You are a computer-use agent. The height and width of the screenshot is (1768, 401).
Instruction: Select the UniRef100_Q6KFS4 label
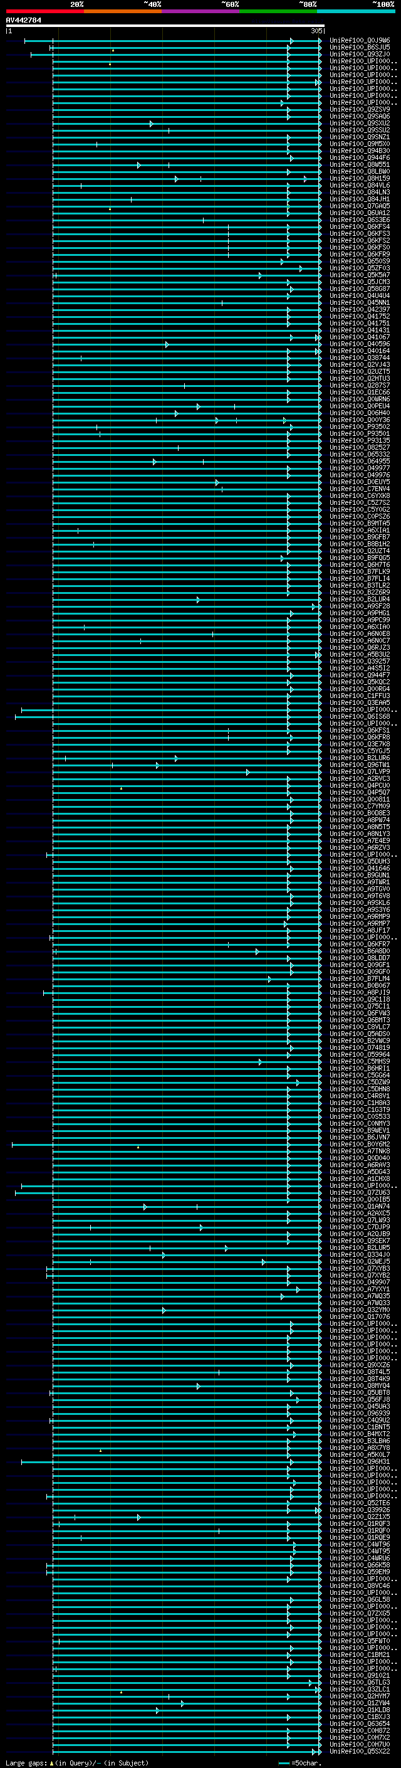360,226
